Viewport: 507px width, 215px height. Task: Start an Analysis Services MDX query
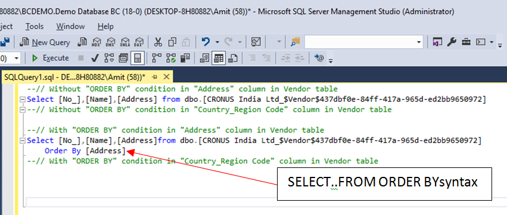point(97,42)
